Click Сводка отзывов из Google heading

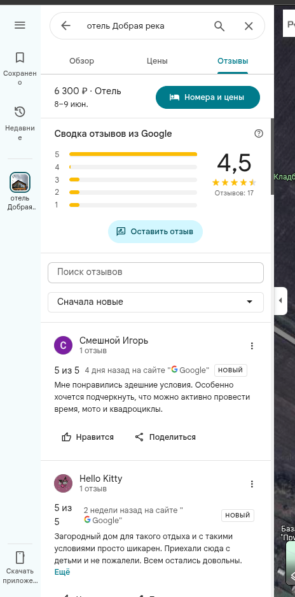pyautogui.click(x=113, y=134)
